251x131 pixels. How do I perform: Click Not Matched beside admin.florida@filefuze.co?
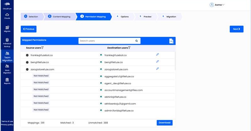tap(41, 110)
